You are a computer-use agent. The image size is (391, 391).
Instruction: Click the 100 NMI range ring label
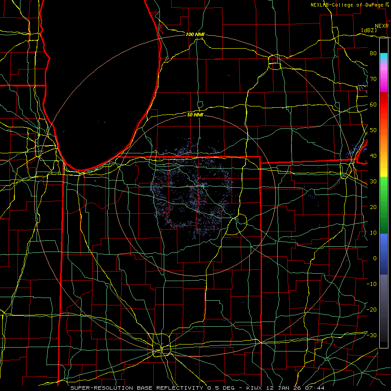coord(195,34)
